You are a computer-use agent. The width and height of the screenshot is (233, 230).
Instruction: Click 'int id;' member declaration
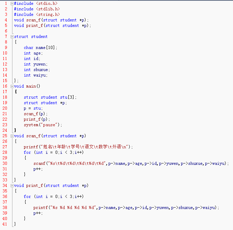[x=32, y=59]
